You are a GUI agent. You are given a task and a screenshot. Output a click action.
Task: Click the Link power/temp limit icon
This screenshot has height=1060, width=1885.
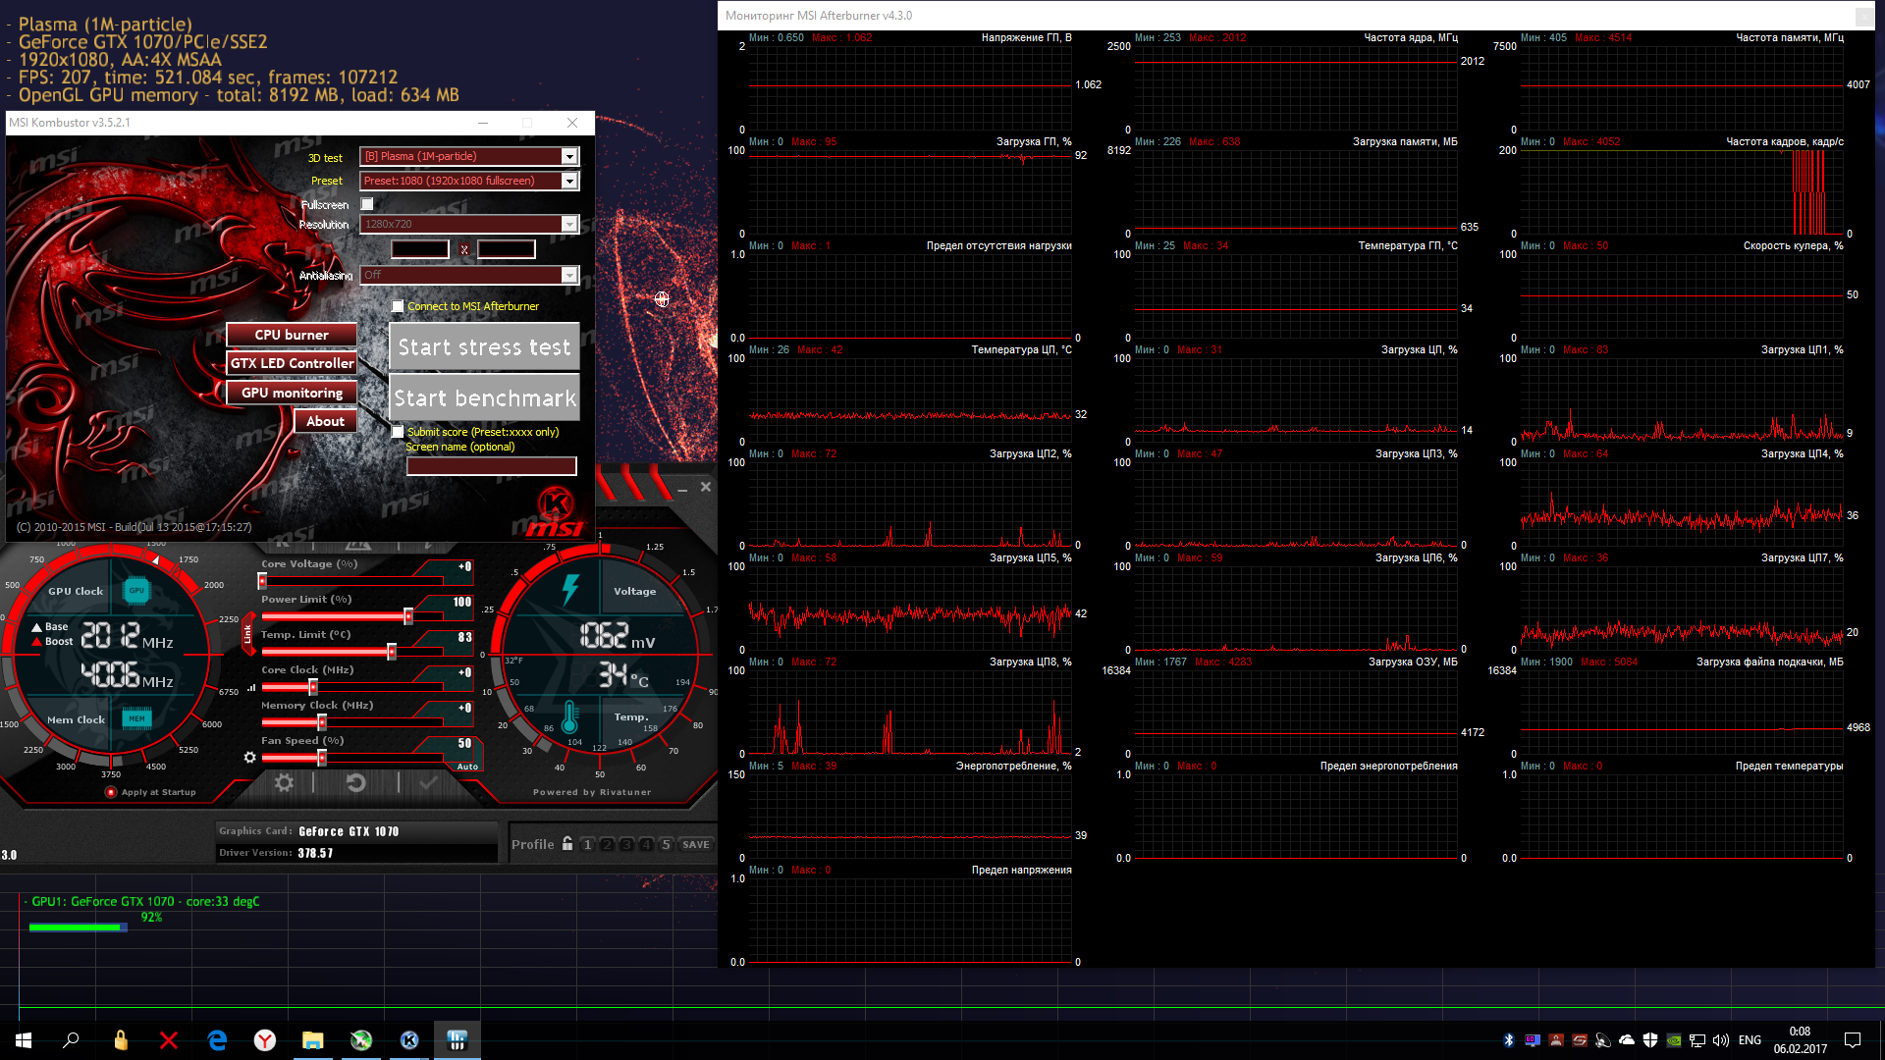tap(247, 635)
